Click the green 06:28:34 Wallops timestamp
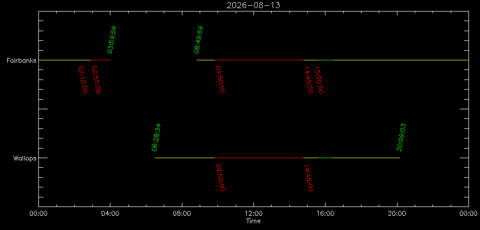Screen dimensions: 480x230 156,138
